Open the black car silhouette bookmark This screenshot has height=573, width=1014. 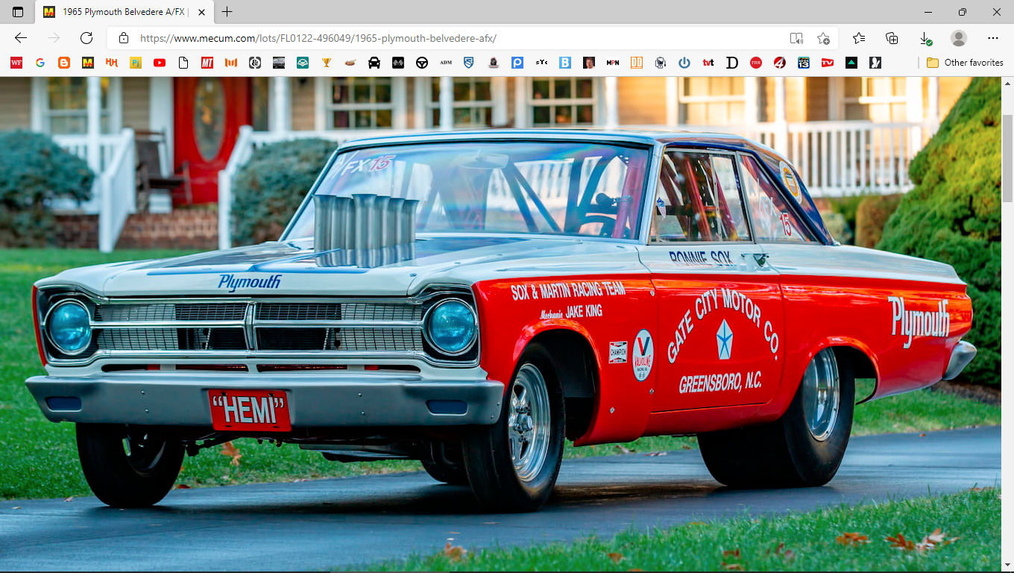(x=374, y=63)
